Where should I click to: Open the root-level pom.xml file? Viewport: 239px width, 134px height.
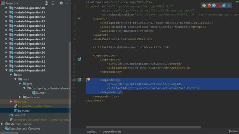click(19, 115)
